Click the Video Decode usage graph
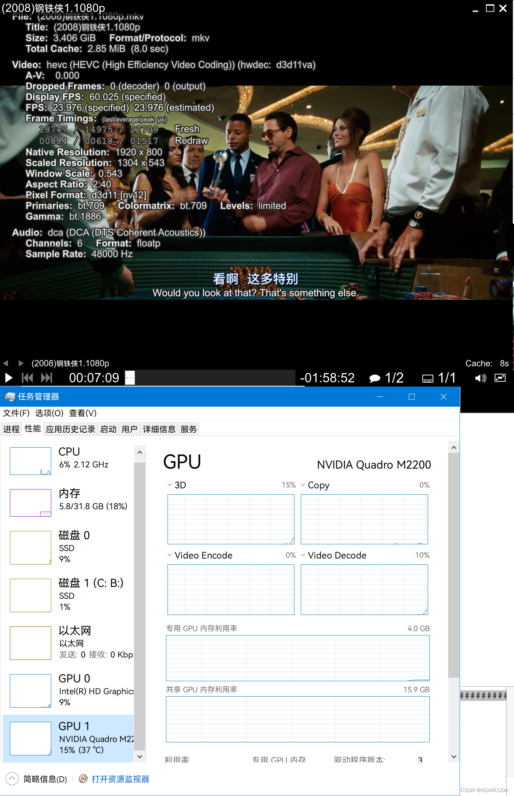Viewport: 514px width, 796px height. click(364, 589)
